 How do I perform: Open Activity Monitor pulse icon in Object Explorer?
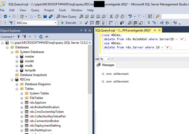(47, 37)
